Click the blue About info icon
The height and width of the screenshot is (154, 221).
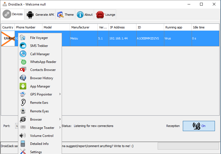(x=80, y=15)
